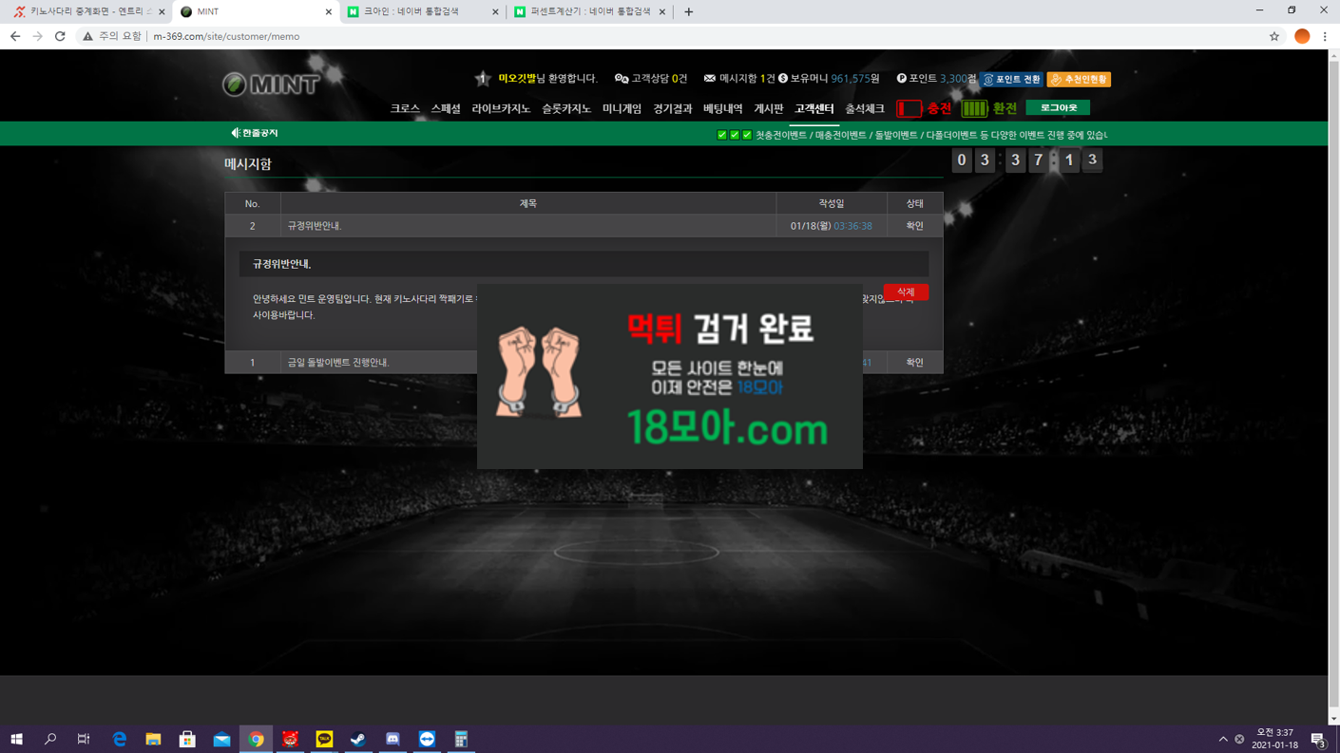Open 베팅내역 menu

723,109
